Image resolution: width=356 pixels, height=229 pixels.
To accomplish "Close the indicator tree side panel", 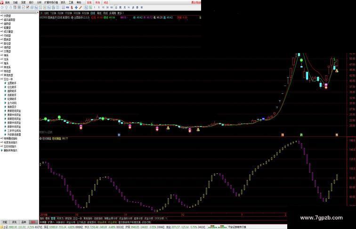I will click(x=38, y=13).
